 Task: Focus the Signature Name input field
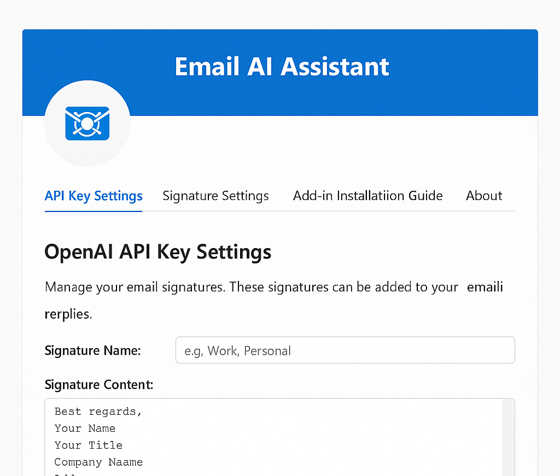[x=345, y=350]
